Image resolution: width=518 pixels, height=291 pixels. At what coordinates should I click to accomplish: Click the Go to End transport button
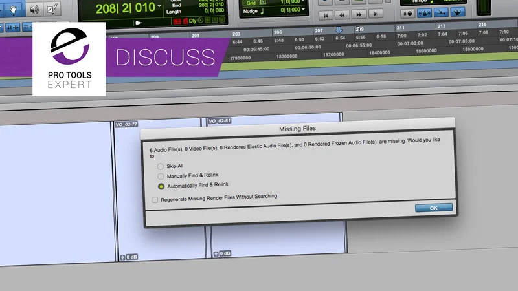pyautogui.click(x=376, y=14)
